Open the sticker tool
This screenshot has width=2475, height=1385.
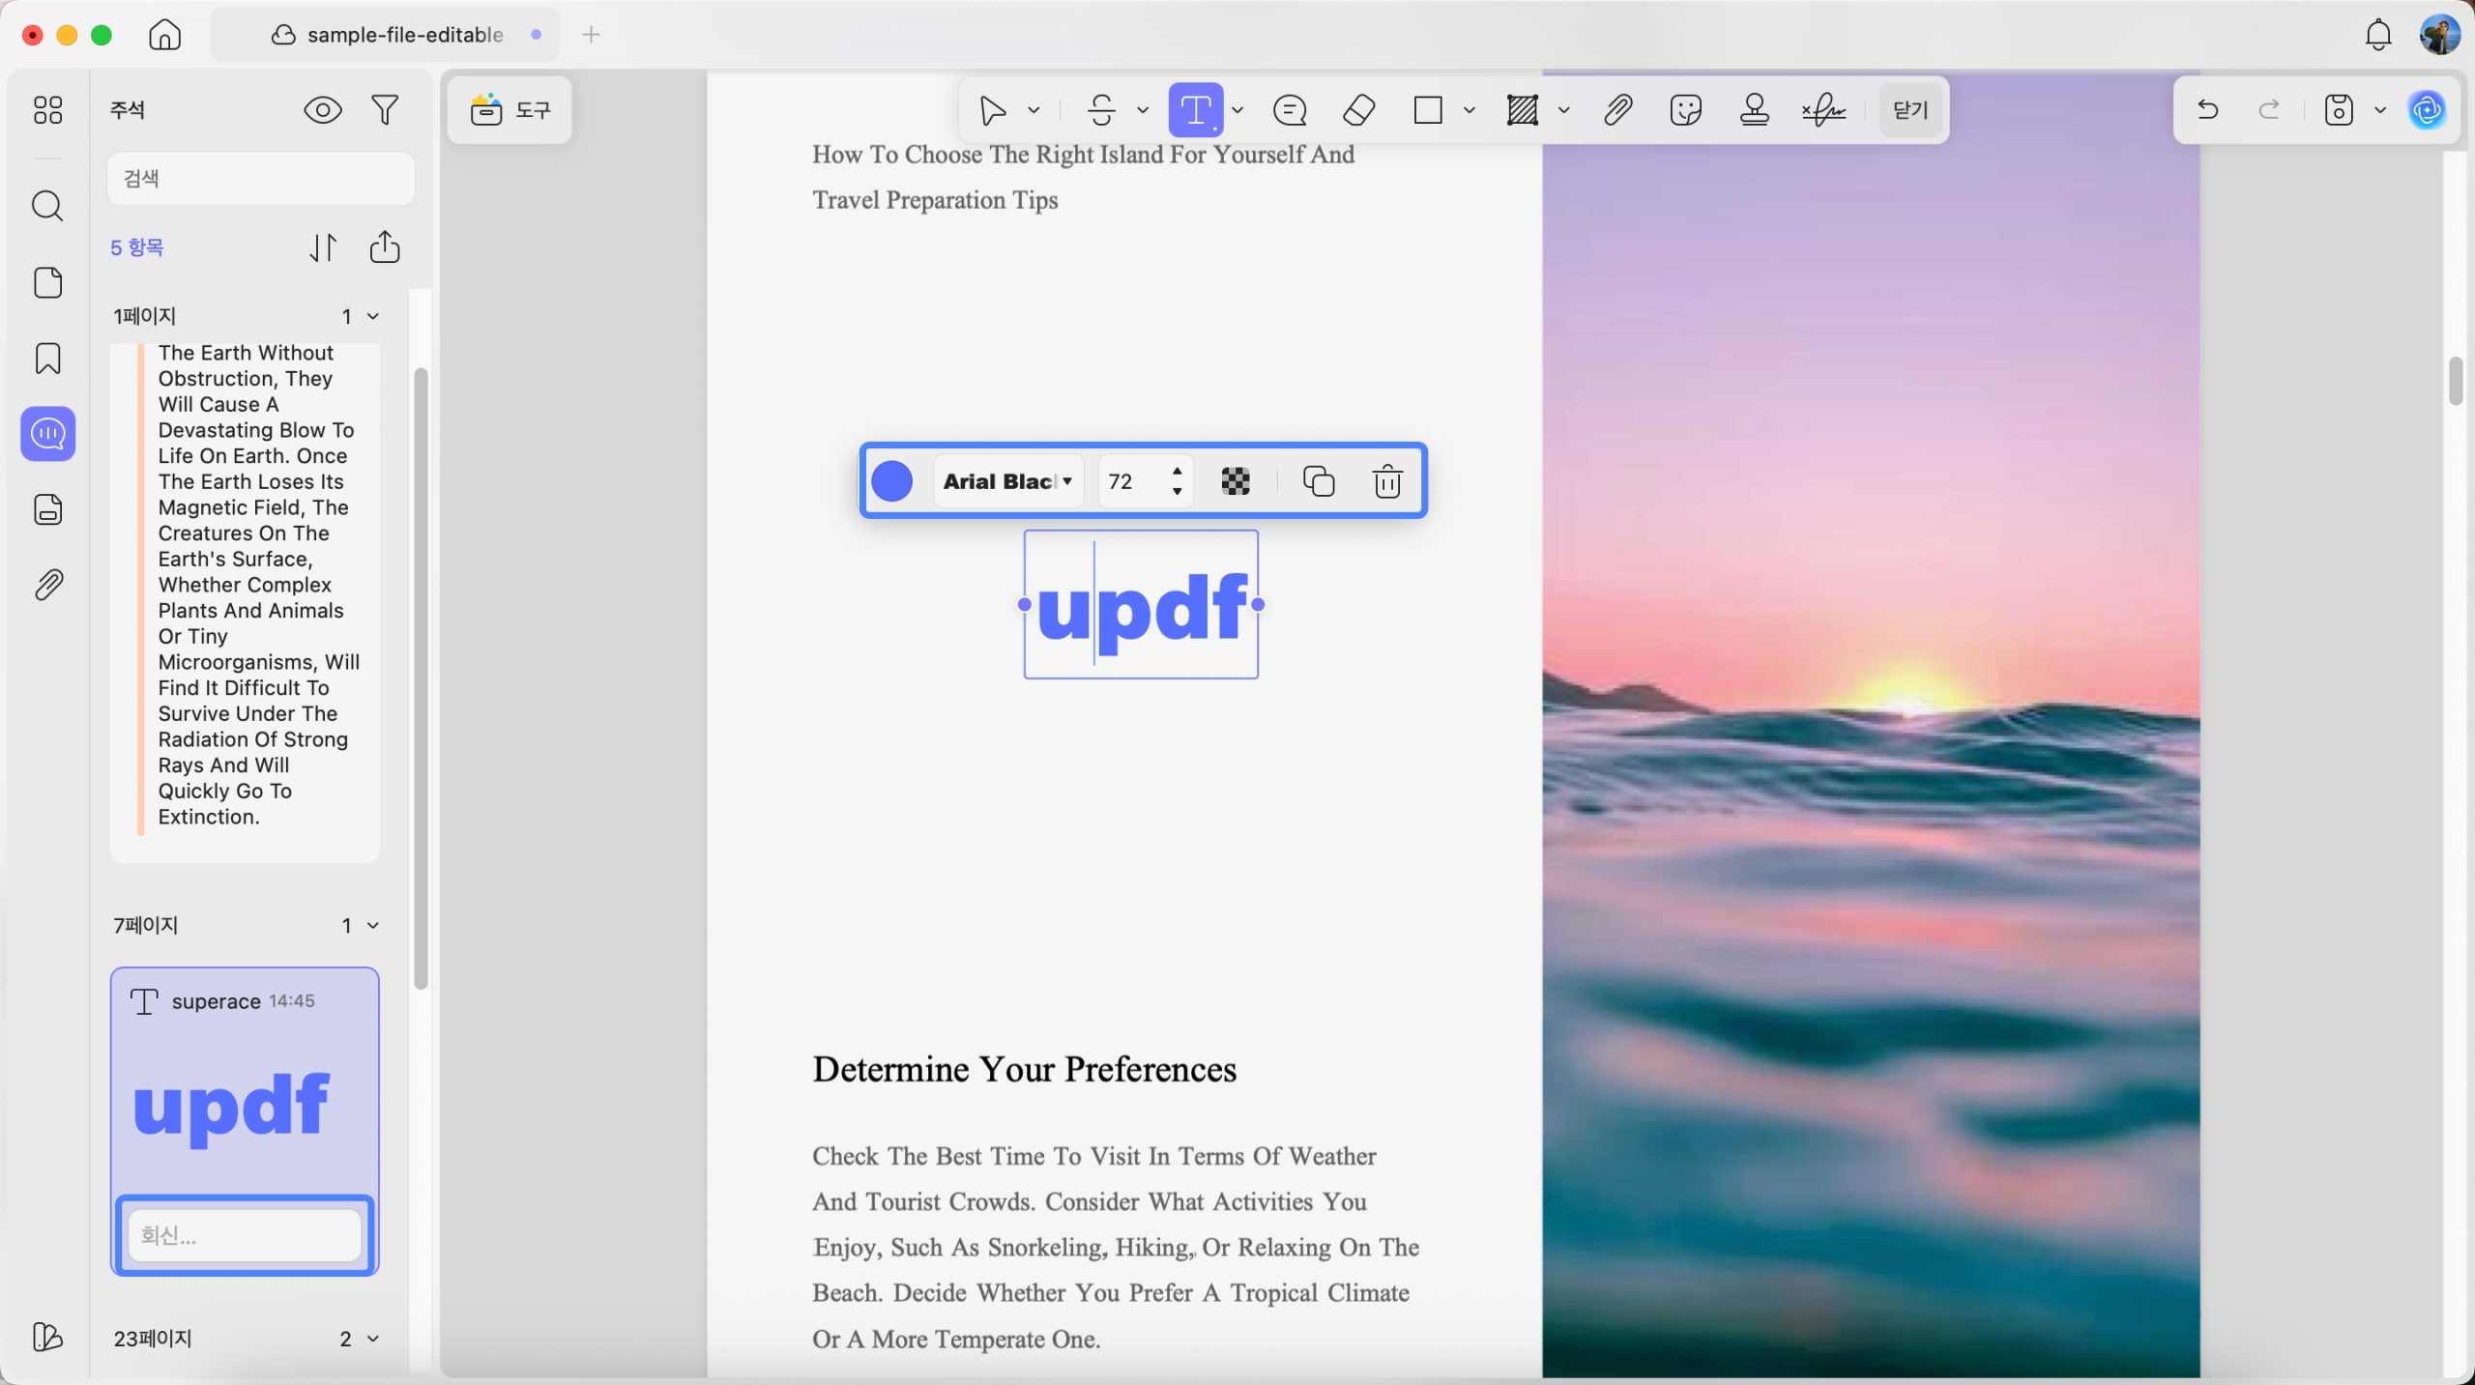point(1685,110)
